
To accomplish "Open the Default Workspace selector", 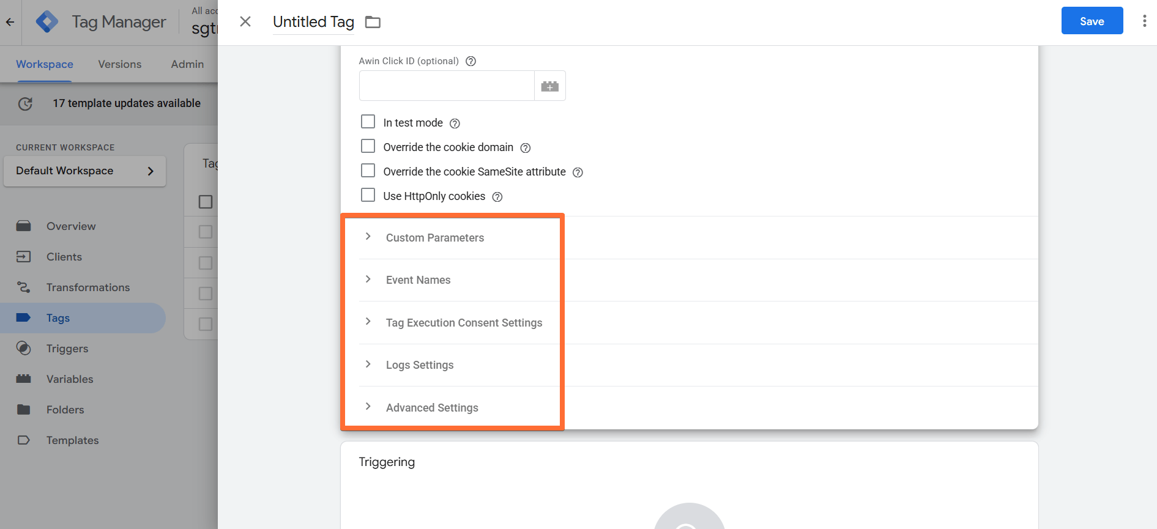I will (85, 171).
